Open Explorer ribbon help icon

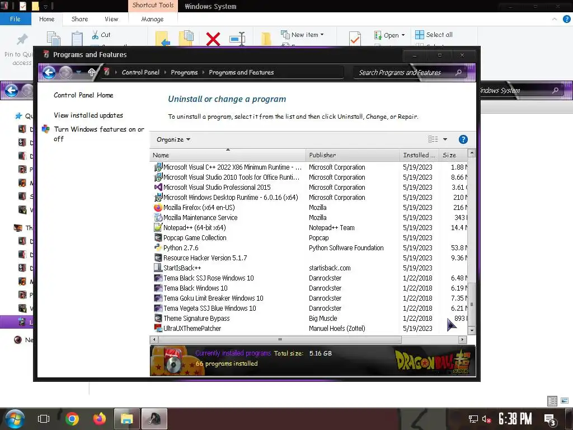566,19
